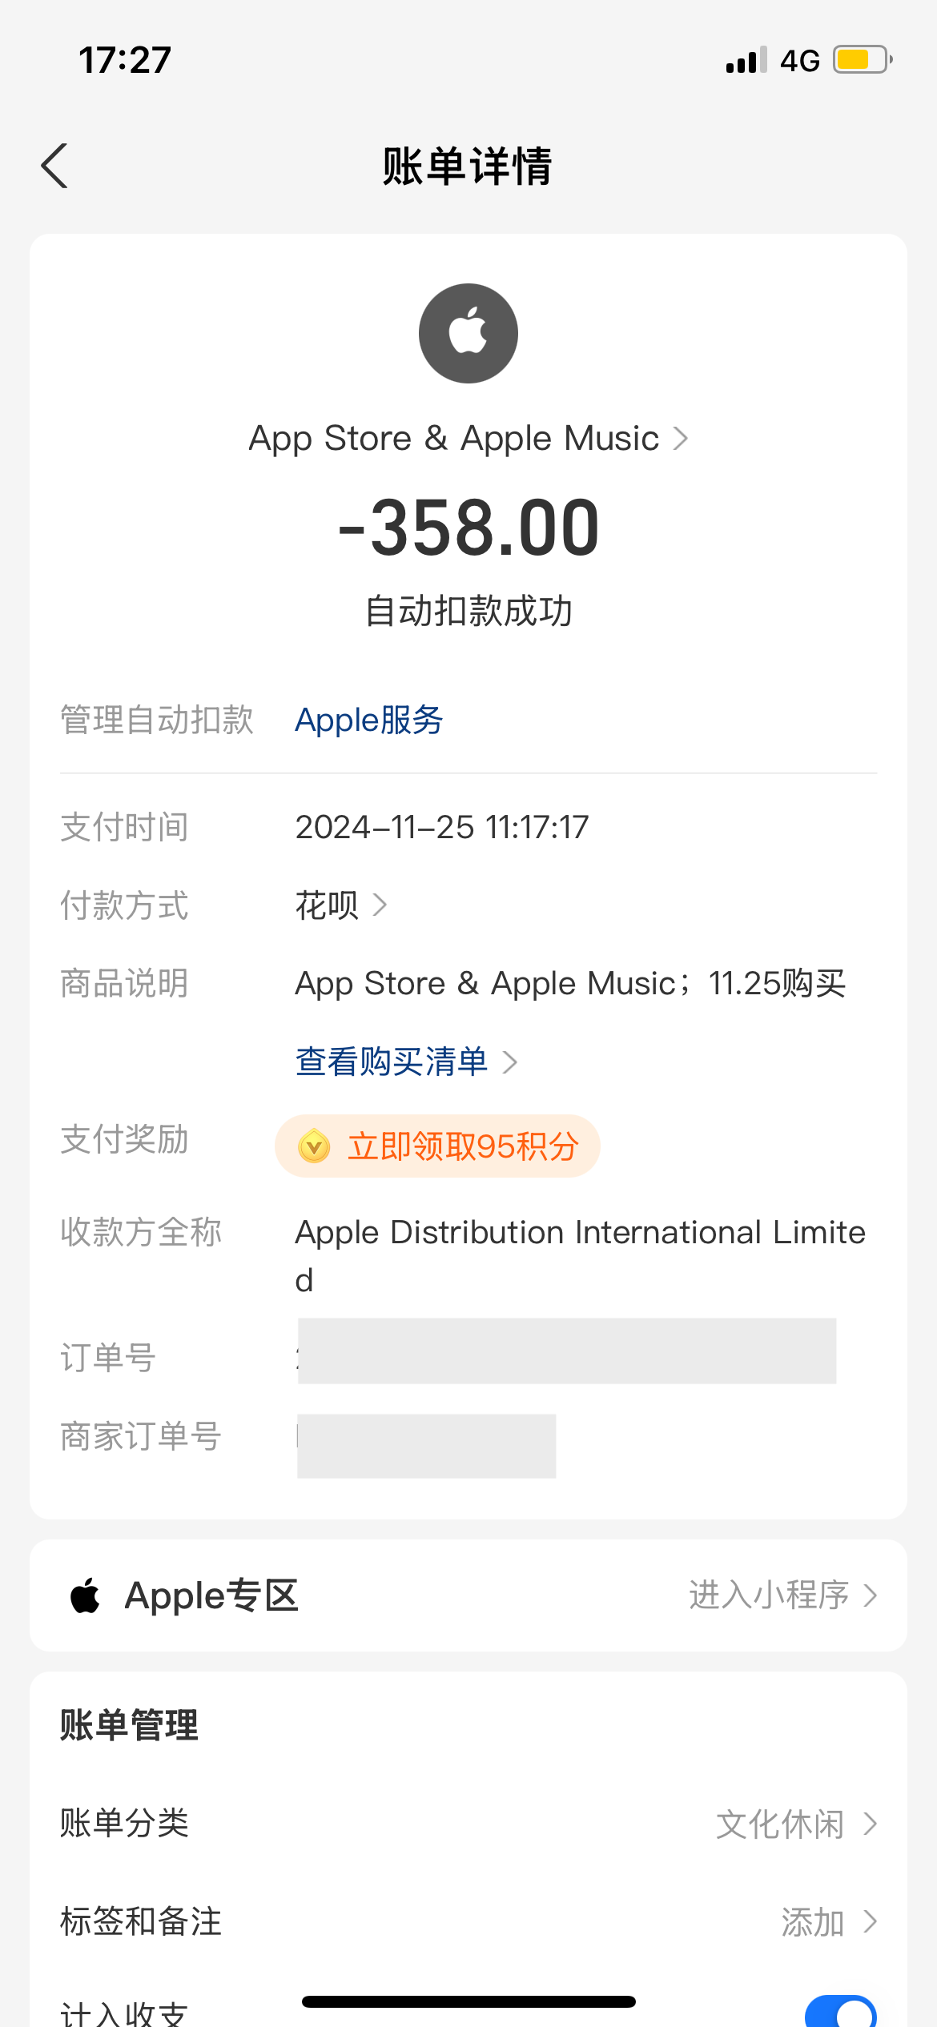Tap the 4G network indicator
The image size is (937, 2027).
800,61
